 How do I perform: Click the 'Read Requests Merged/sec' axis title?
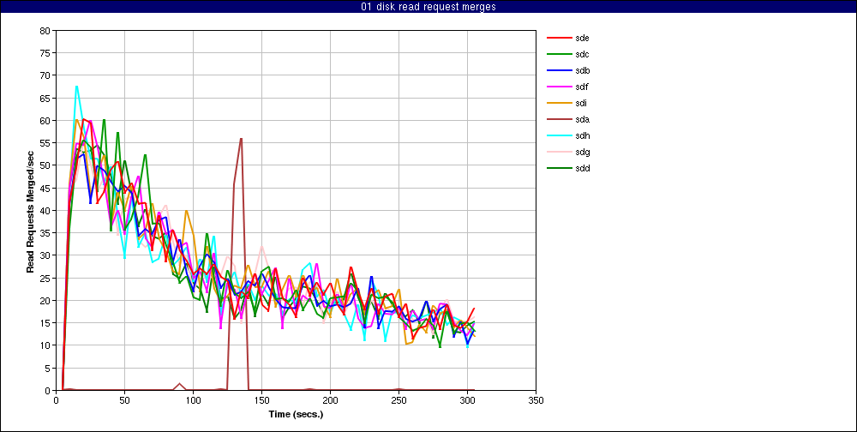31,211
